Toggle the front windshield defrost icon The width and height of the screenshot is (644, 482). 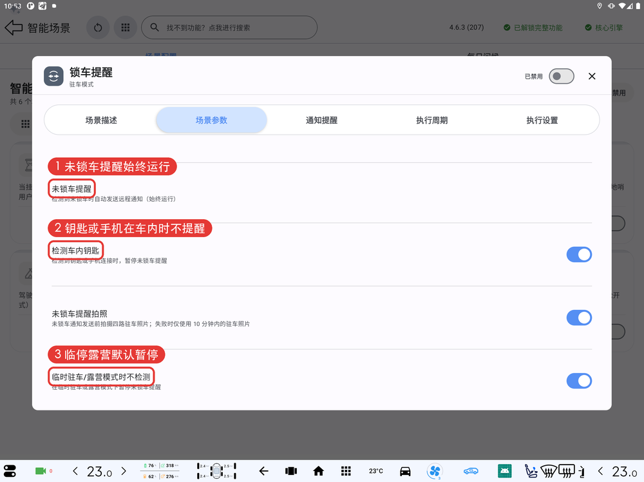548,471
